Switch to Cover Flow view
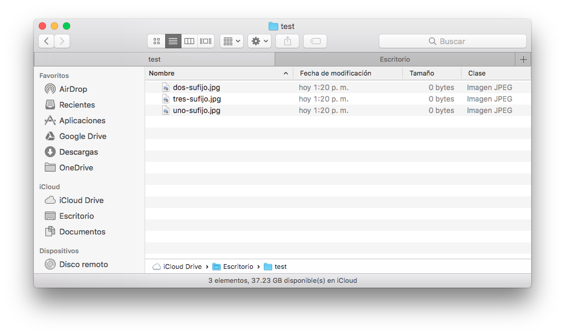Viewport: 565px width, 336px height. click(x=206, y=41)
